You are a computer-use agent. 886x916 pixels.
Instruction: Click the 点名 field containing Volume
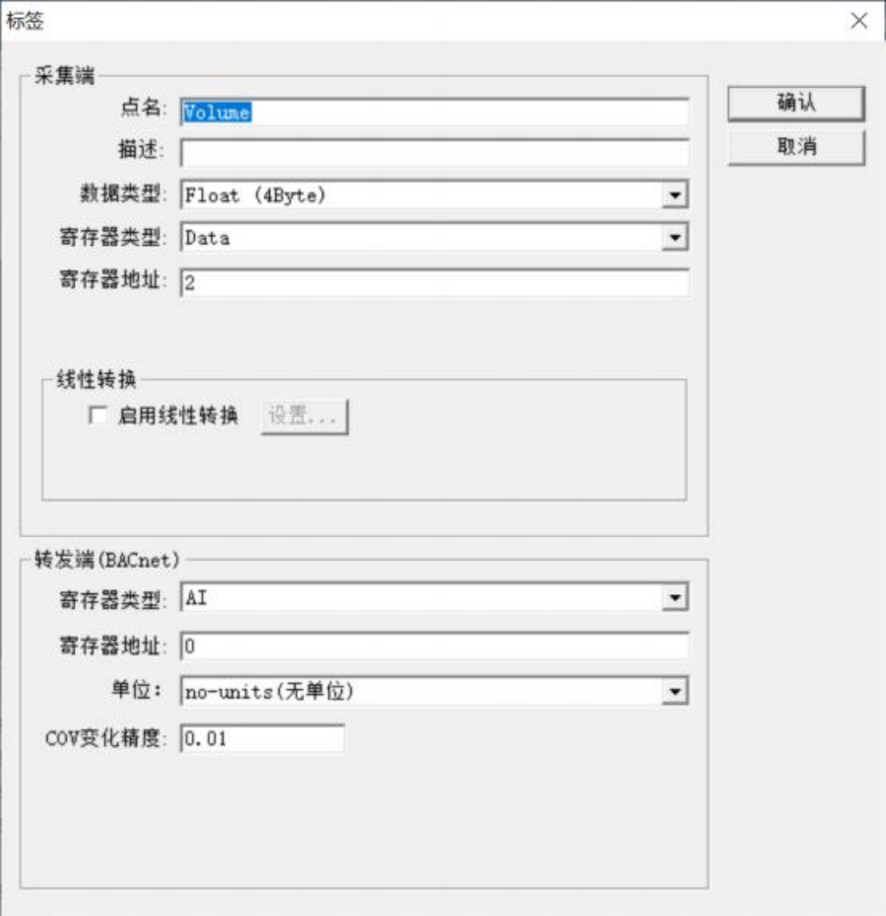coord(435,112)
